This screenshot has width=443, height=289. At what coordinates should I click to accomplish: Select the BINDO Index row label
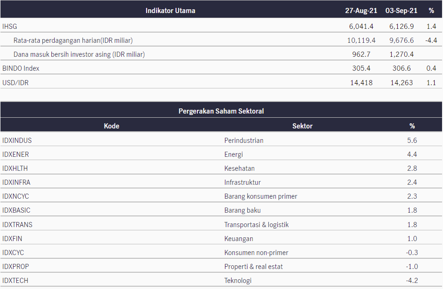21,68
